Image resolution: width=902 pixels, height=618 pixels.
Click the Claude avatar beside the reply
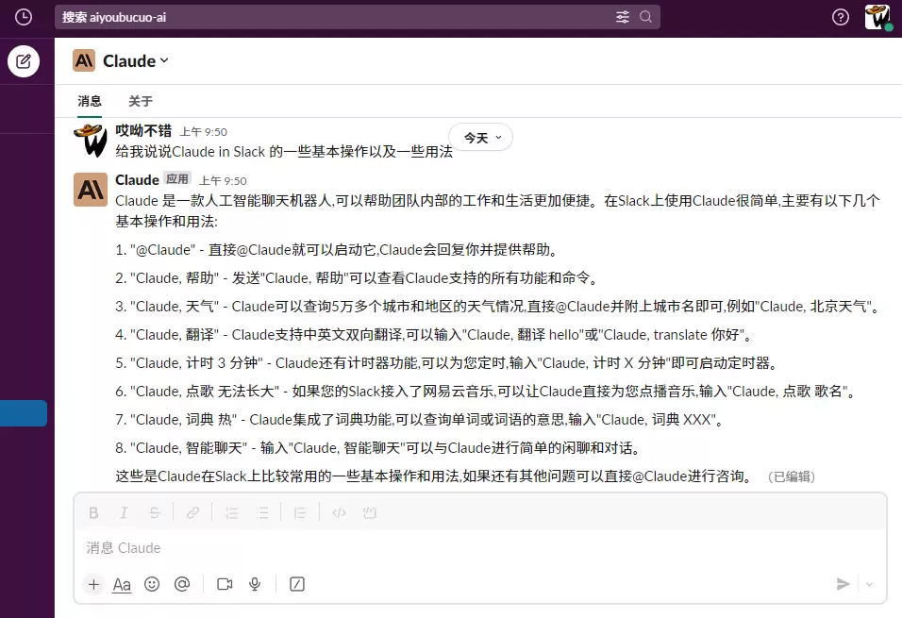click(91, 190)
